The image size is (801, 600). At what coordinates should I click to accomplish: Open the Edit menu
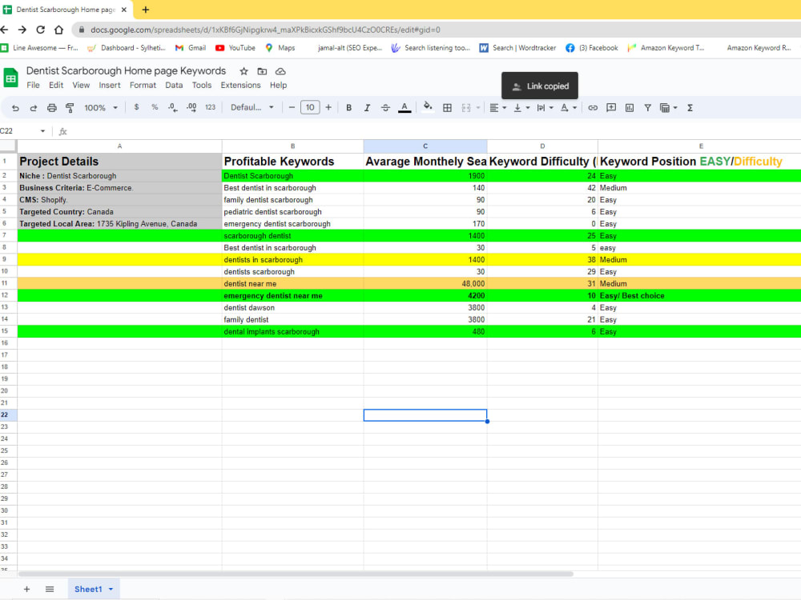click(56, 86)
